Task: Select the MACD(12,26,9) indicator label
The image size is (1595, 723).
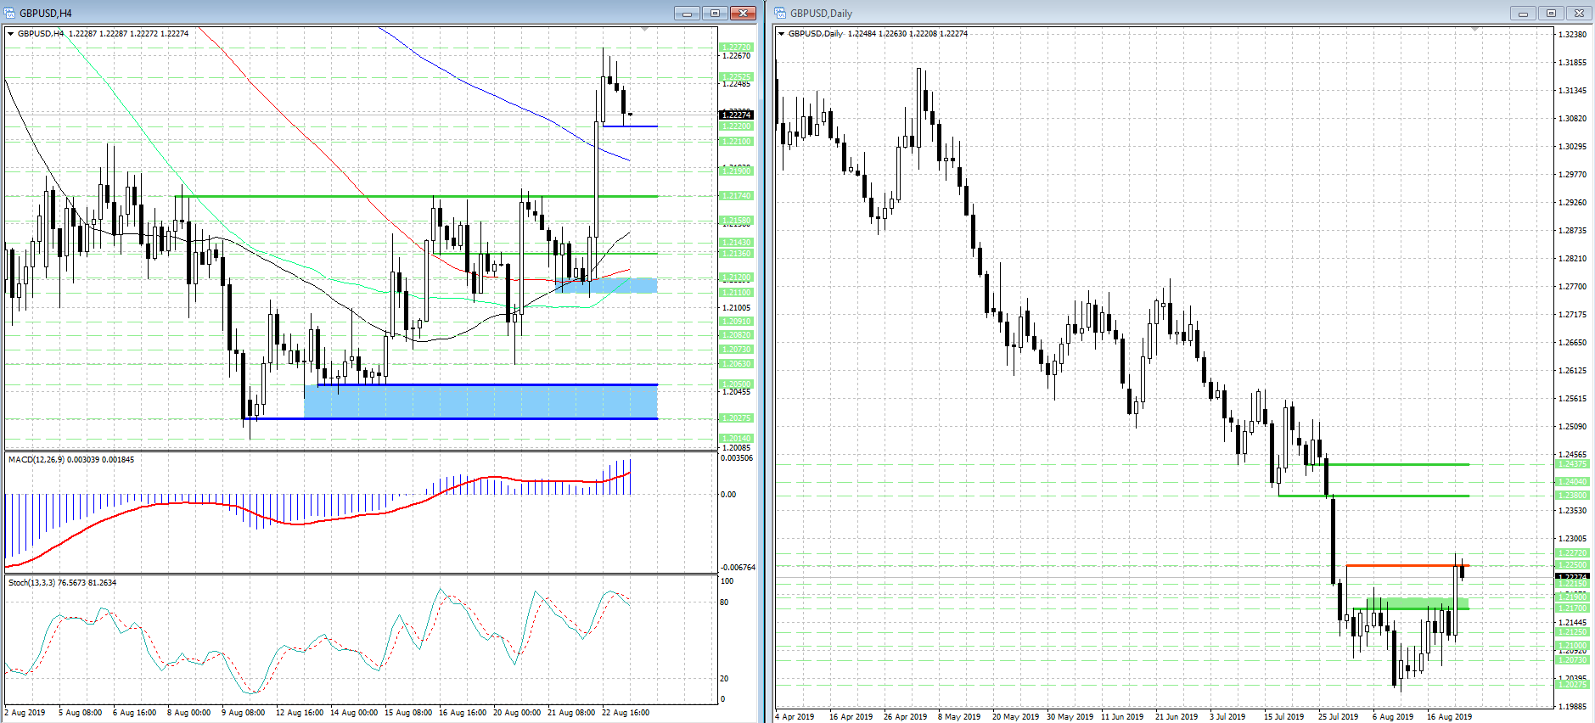Action: 70,460
